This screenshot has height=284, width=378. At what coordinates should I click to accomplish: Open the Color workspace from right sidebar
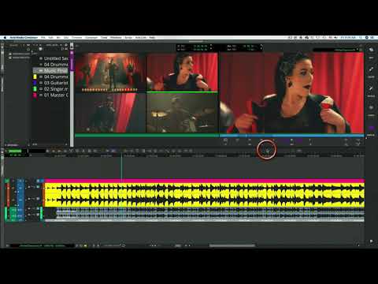[371, 72]
